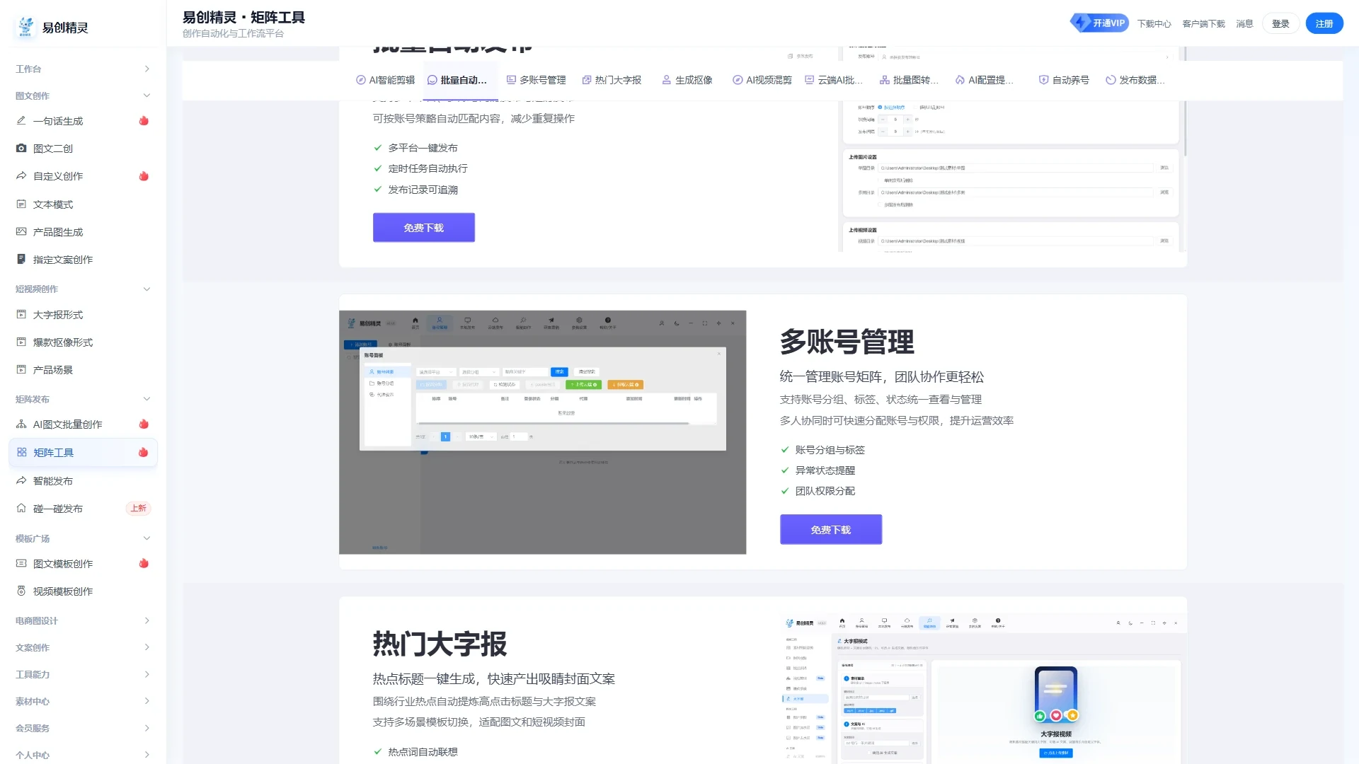Click the 注册 button
The height and width of the screenshot is (764, 1359).
click(1324, 23)
